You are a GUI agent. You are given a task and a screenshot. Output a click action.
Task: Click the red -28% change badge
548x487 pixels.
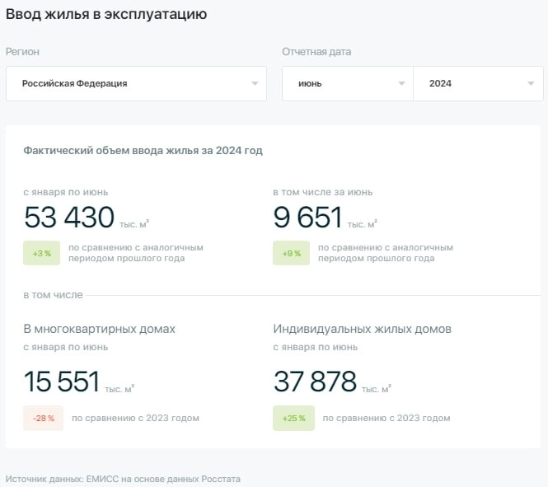coord(43,418)
